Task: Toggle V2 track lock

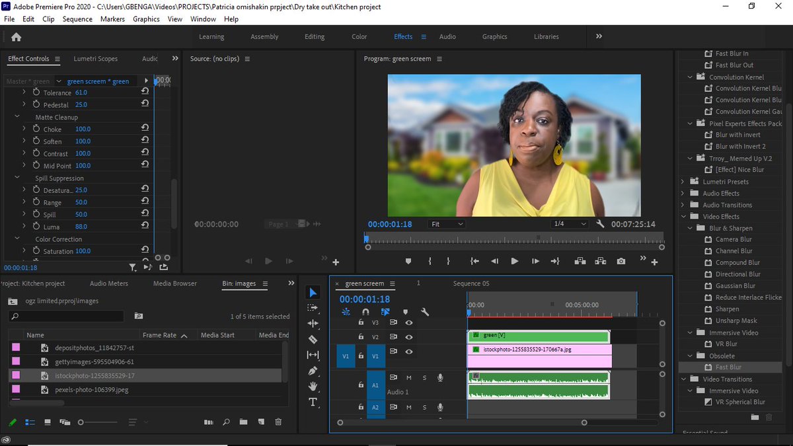Action: tap(361, 337)
